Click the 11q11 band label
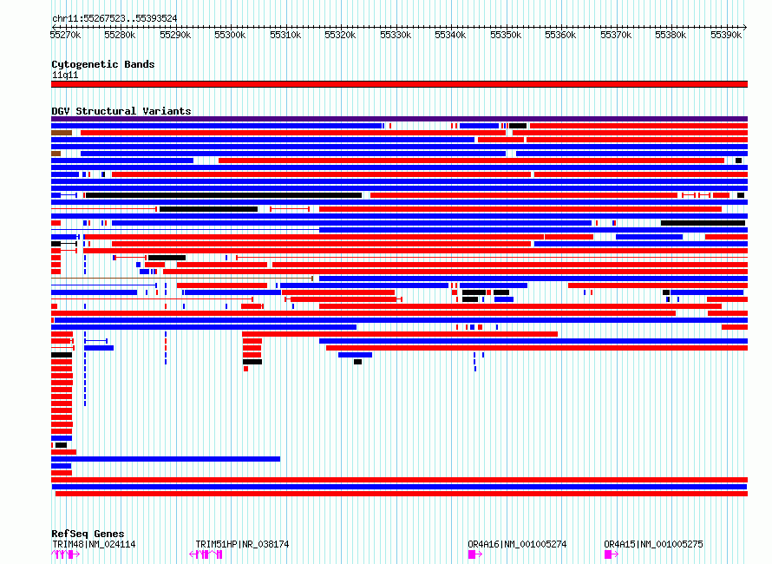Screen dimensions: 772x564 click(65, 75)
